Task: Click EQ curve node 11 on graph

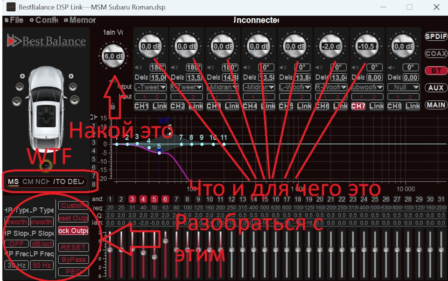Action: (224, 144)
